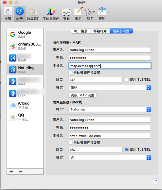Open the 编写 composing preferences
Viewport: 162px width, 190px height.
point(78,14)
